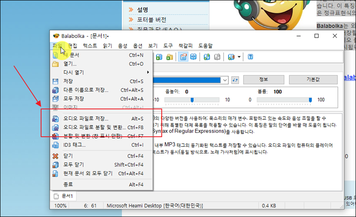Expand the voice selection combo box
This screenshot has width=356, height=217.
[225, 80]
